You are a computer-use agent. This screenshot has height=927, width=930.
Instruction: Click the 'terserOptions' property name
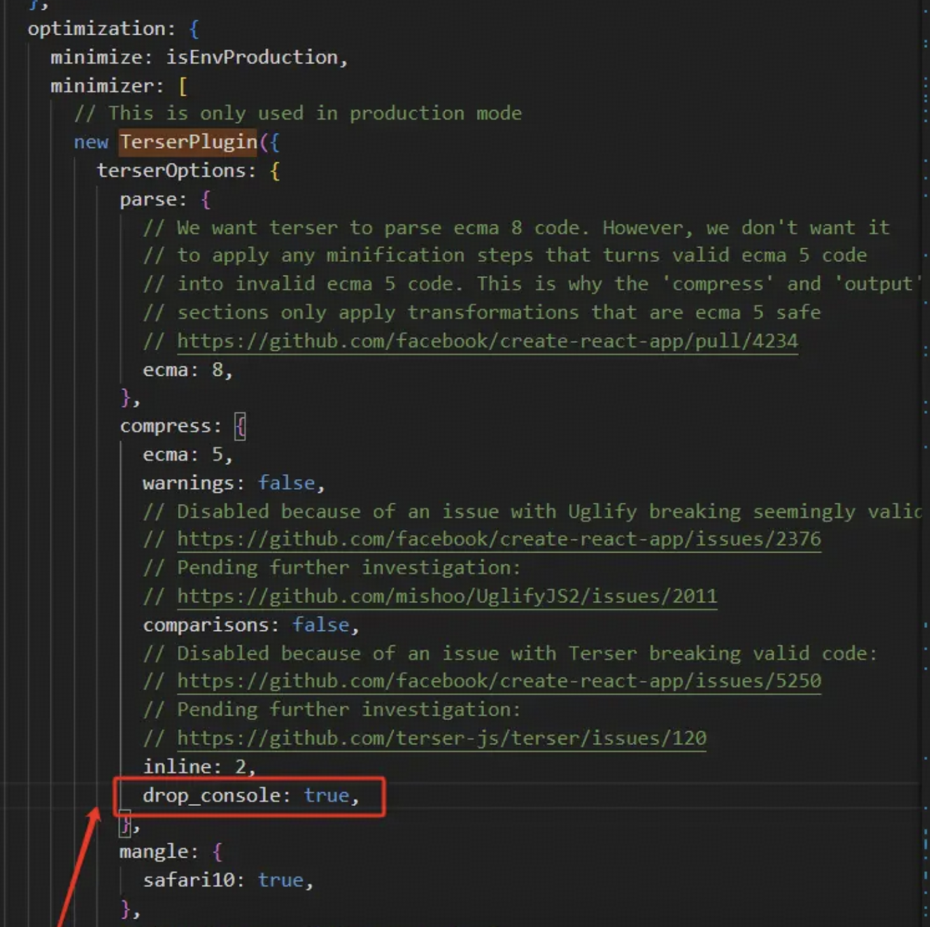click(x=171, y=171)
